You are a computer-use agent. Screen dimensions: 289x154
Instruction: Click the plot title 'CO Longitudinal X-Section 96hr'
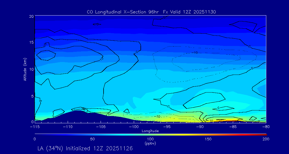(x=123, y=12)
